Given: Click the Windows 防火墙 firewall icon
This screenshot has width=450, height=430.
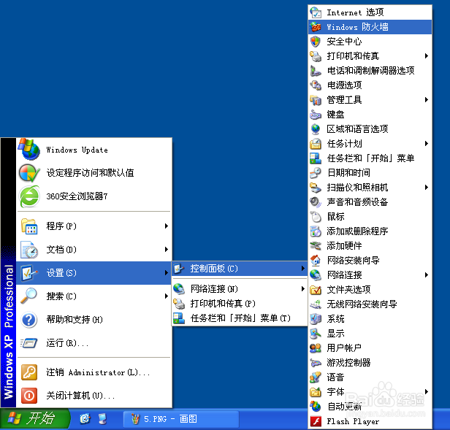Looking at the screenshot, I should (x=316, y=27).
